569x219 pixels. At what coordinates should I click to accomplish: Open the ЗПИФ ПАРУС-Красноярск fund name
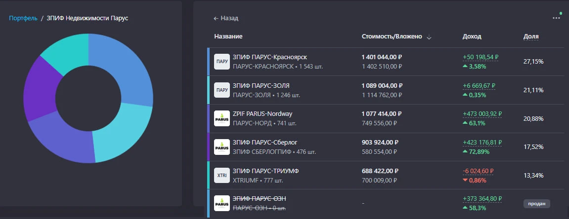[270, 57]
